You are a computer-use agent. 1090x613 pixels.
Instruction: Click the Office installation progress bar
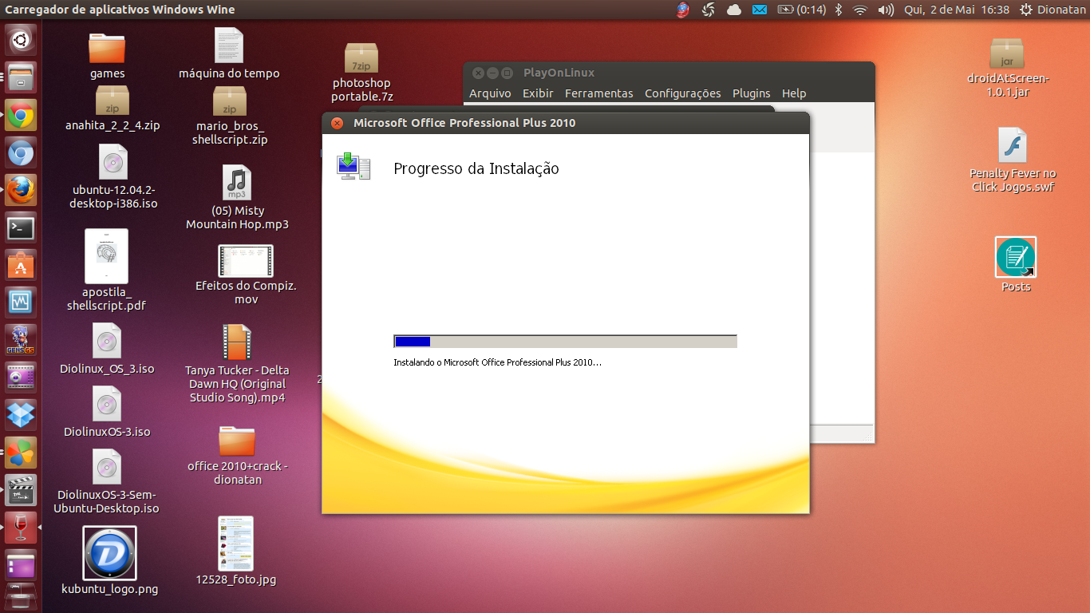[x=565, y=342]
